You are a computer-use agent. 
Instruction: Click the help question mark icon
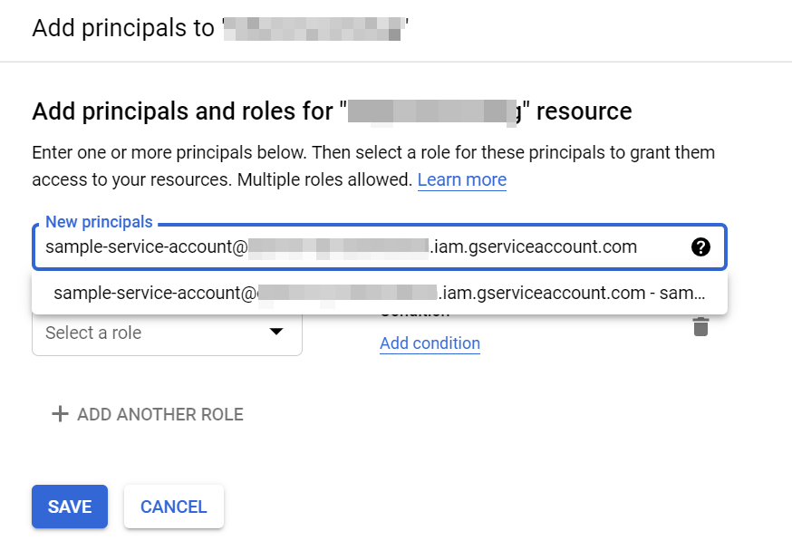700,246
